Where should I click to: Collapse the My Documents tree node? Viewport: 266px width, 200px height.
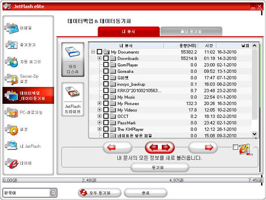click(93, 52)
